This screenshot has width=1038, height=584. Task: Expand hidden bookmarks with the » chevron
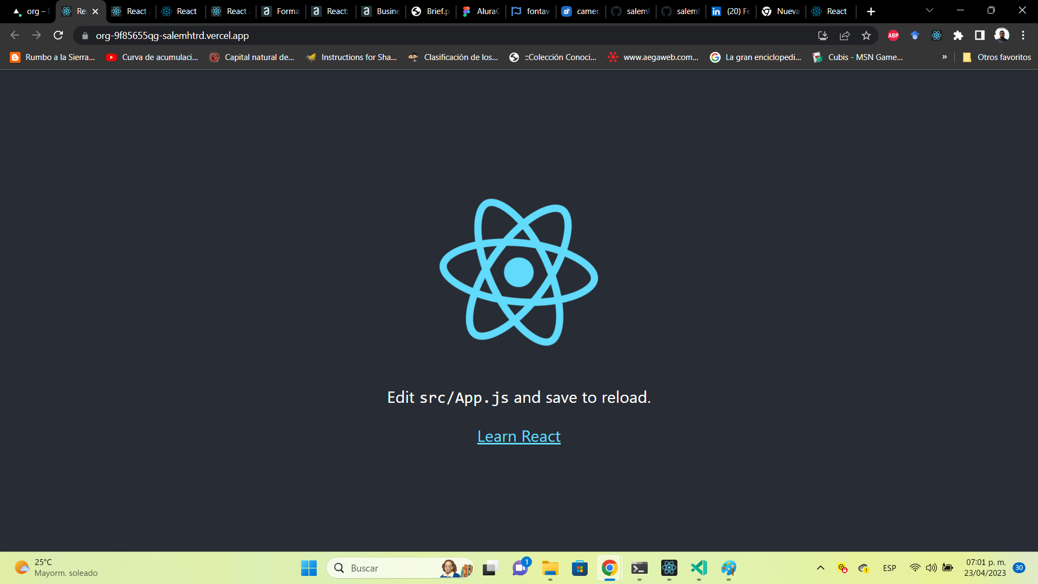tap(944, 57)
